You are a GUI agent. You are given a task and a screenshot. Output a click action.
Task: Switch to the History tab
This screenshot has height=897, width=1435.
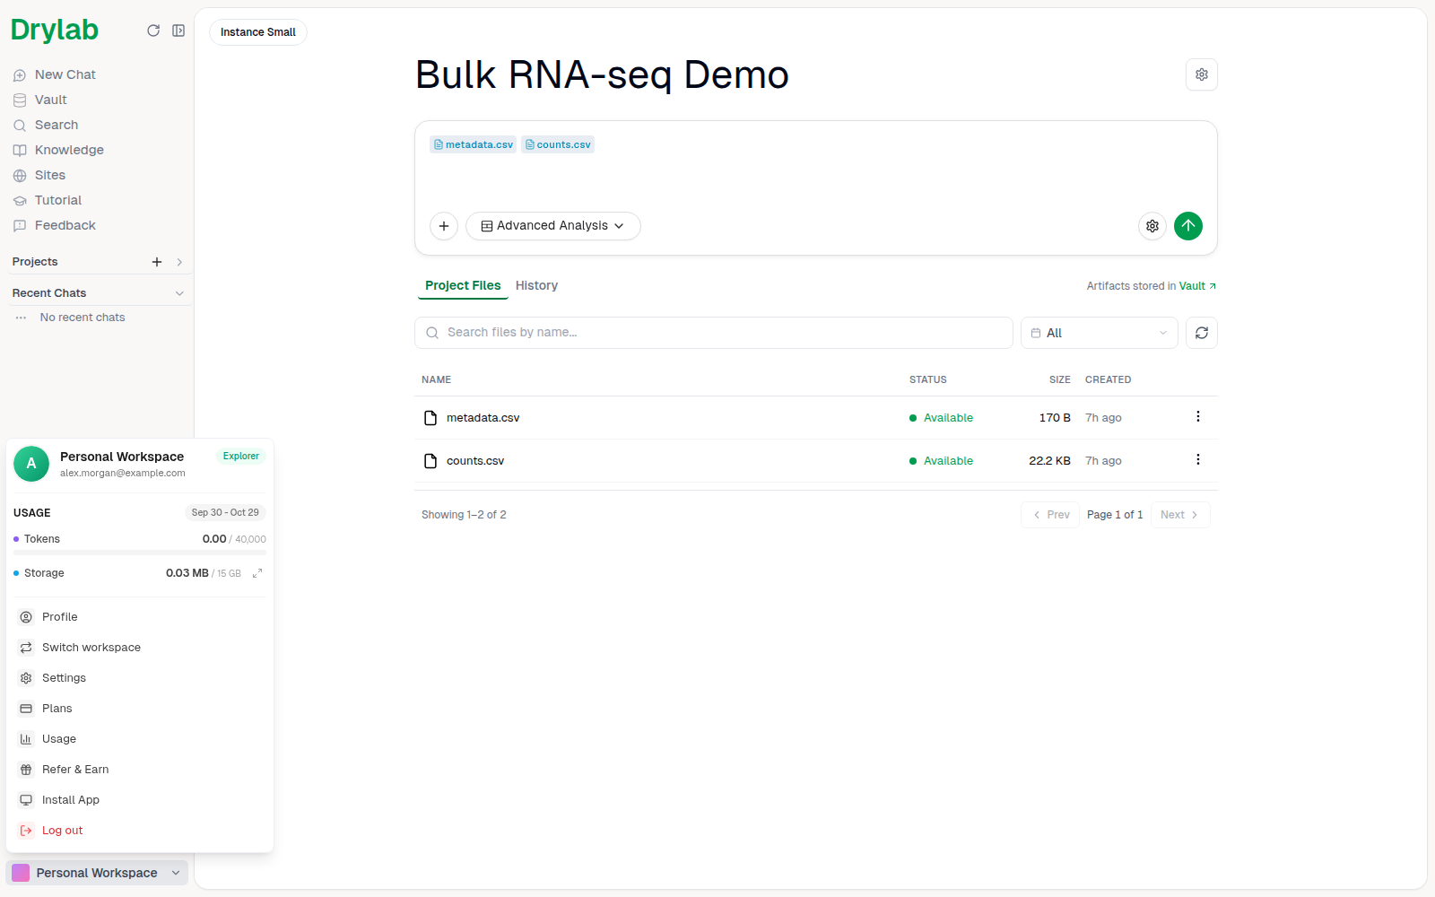tap(536, 285)
